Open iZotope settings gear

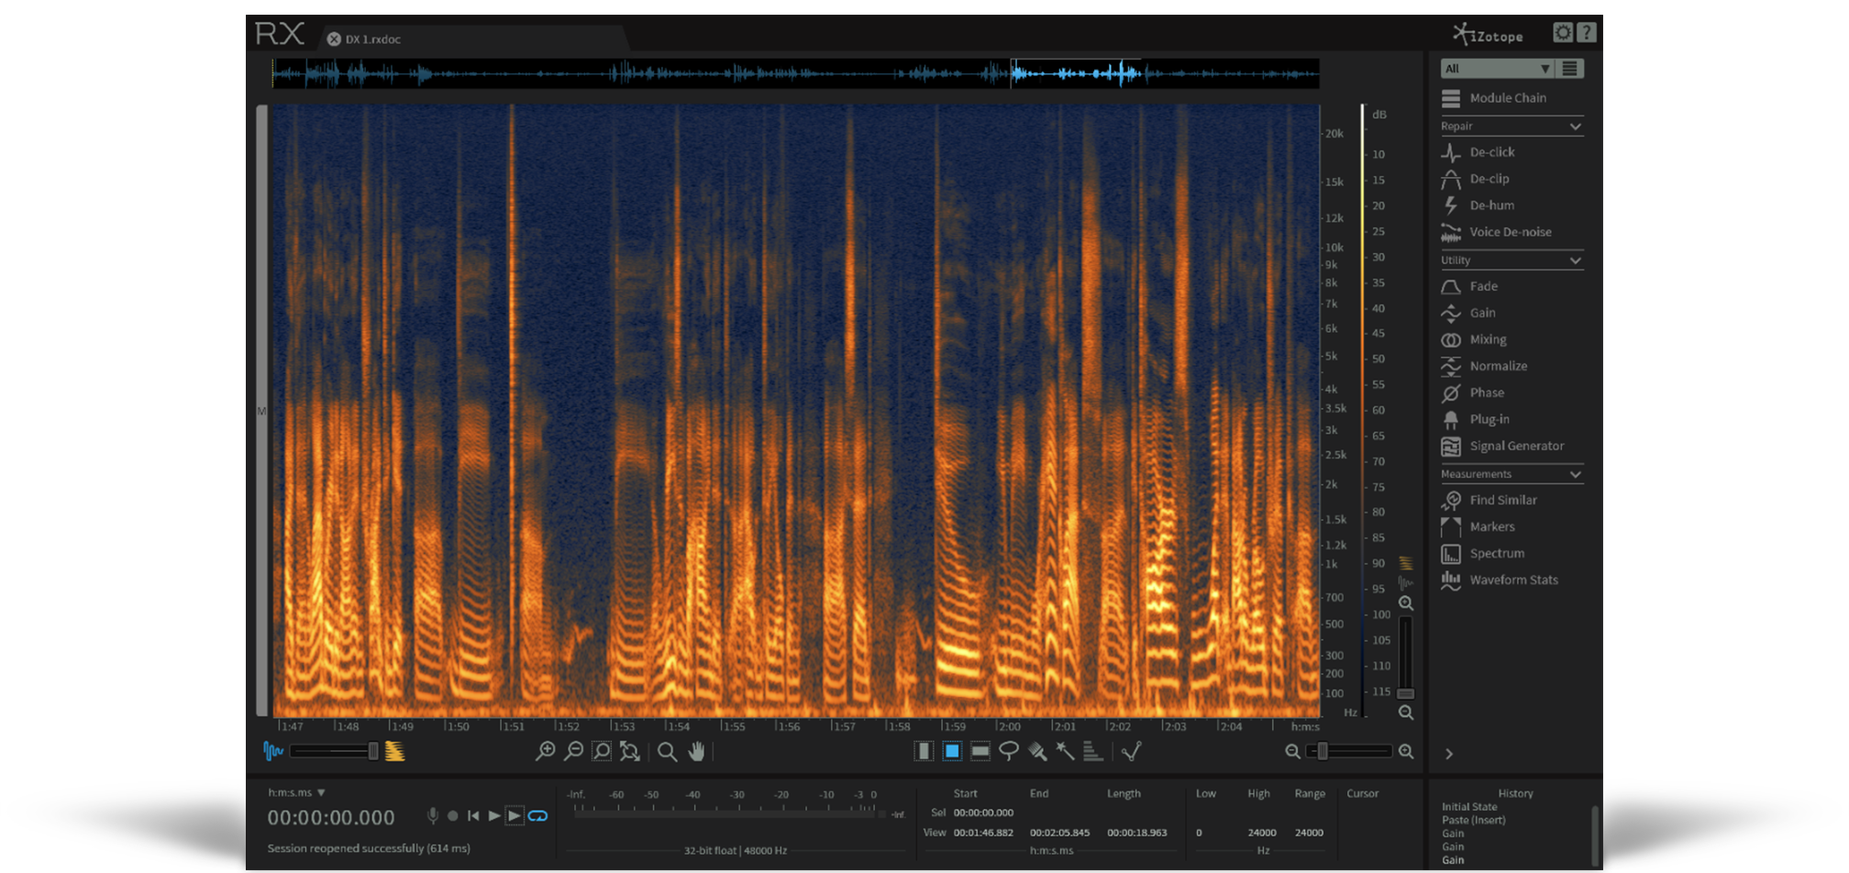tap(1563, 33)
